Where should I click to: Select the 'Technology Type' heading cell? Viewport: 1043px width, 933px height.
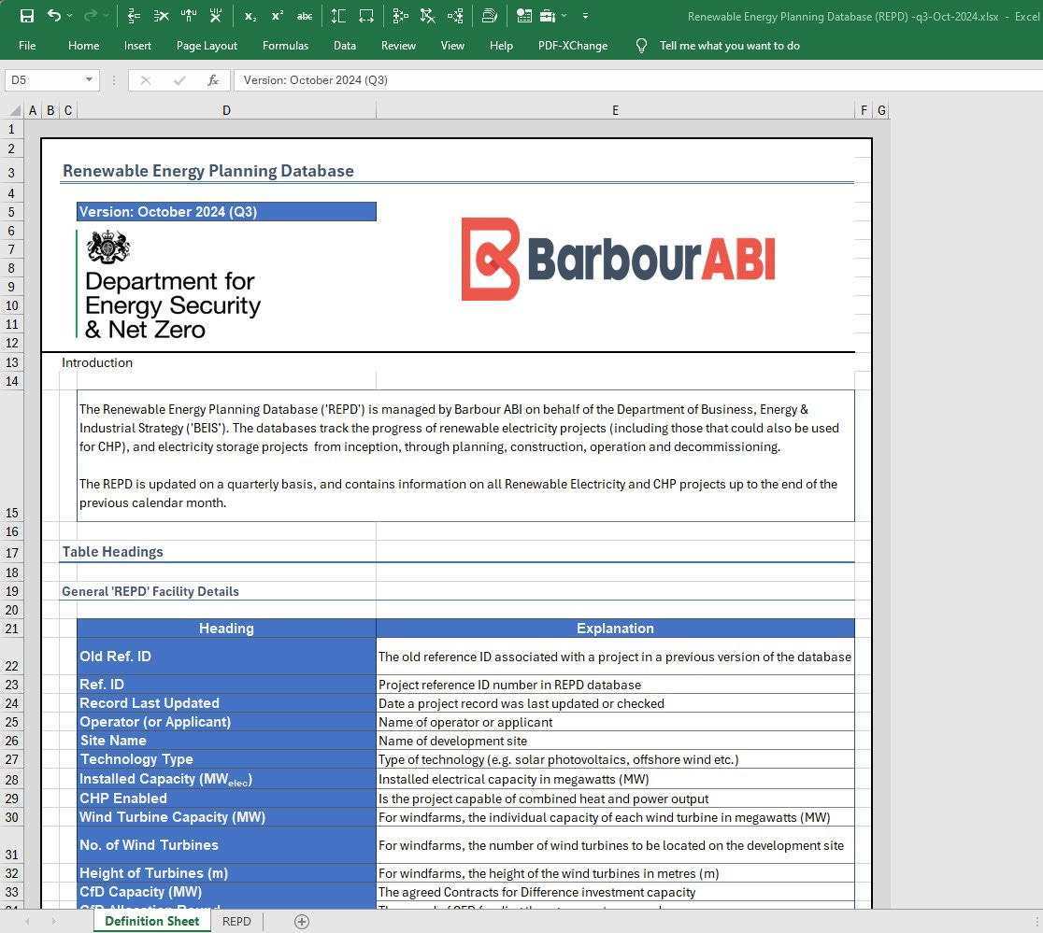pos(226,759)
